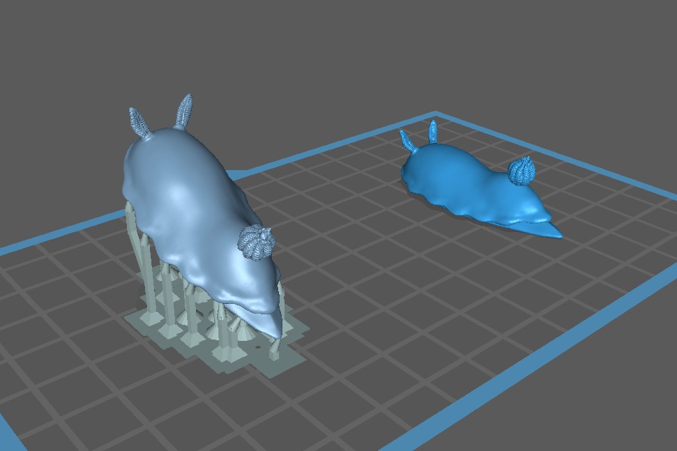This screenshot has height=451, width=677.
Task: Click the blue slug's left rhinophore
Action: coord(407,138)
